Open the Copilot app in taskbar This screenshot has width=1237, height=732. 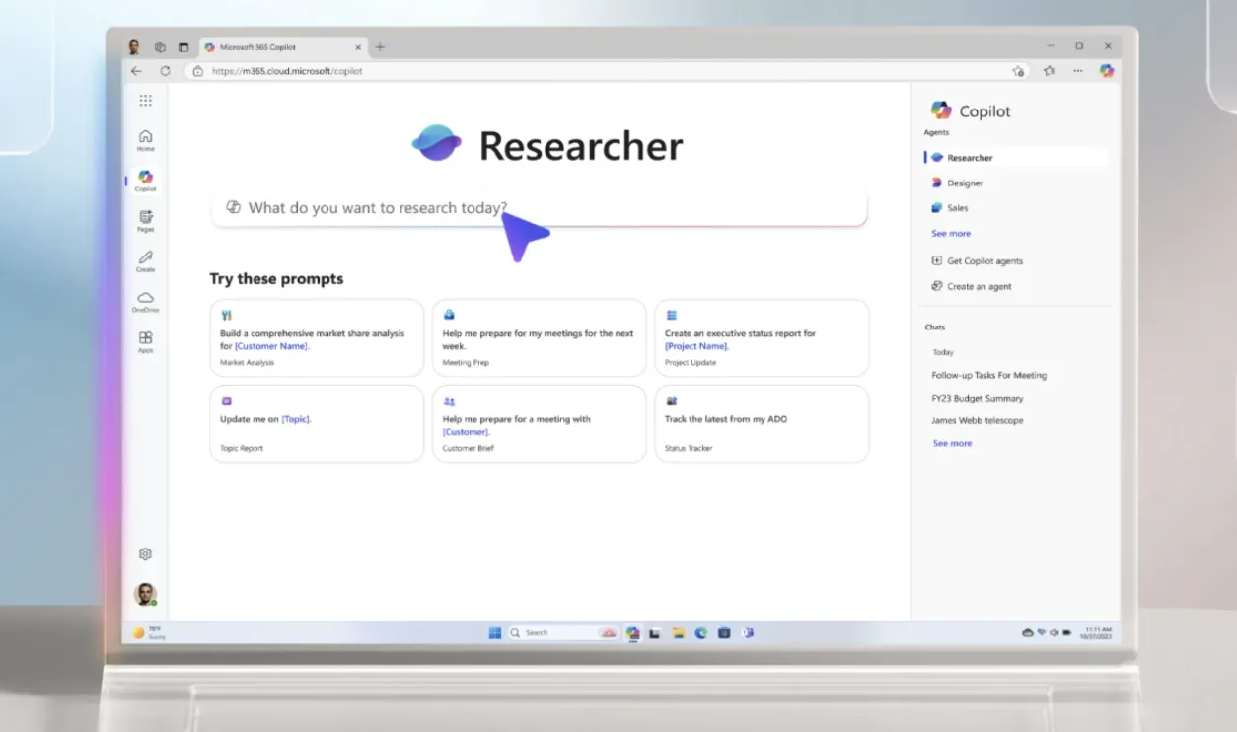(x=632, y=633)
